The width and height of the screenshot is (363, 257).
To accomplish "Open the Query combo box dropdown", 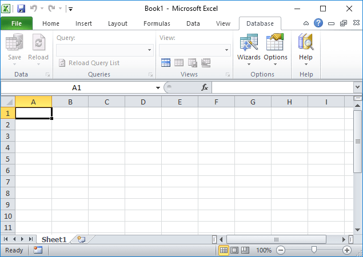I will pyautogui.click(x=150, y=50).
